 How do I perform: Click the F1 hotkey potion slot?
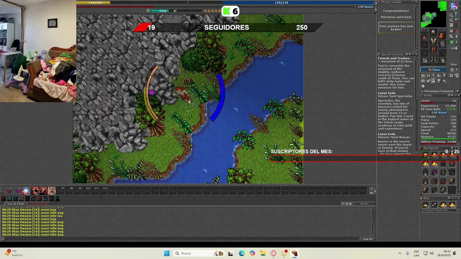[x=9, y=191]
